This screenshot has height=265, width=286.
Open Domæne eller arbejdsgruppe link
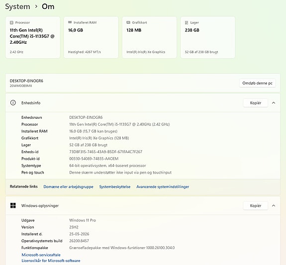point(68,187)
